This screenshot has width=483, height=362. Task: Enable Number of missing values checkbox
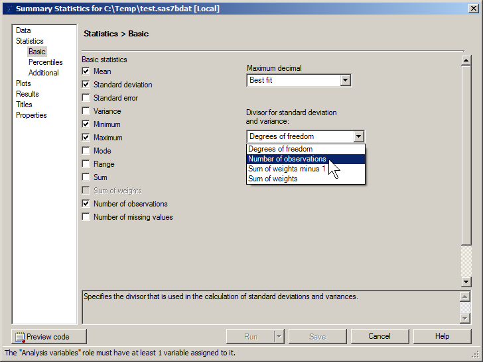tap(86, 216)
